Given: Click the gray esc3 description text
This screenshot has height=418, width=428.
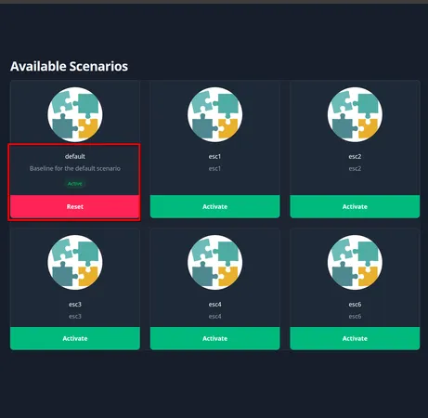Looking at the screenshot, I should coord(75,316).
